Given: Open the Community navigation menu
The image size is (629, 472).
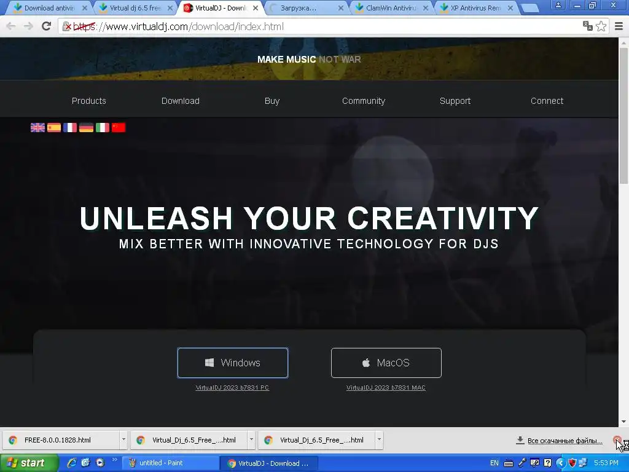Looking at the screenshot, I should tap(364, 101).
